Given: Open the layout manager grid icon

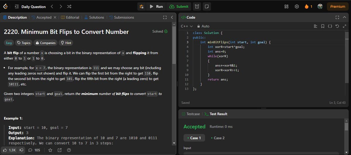Looking at the screenshot, I should point(287,6).
